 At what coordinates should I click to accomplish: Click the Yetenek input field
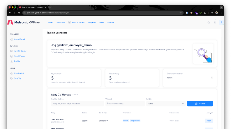click(x=125, y=104)
